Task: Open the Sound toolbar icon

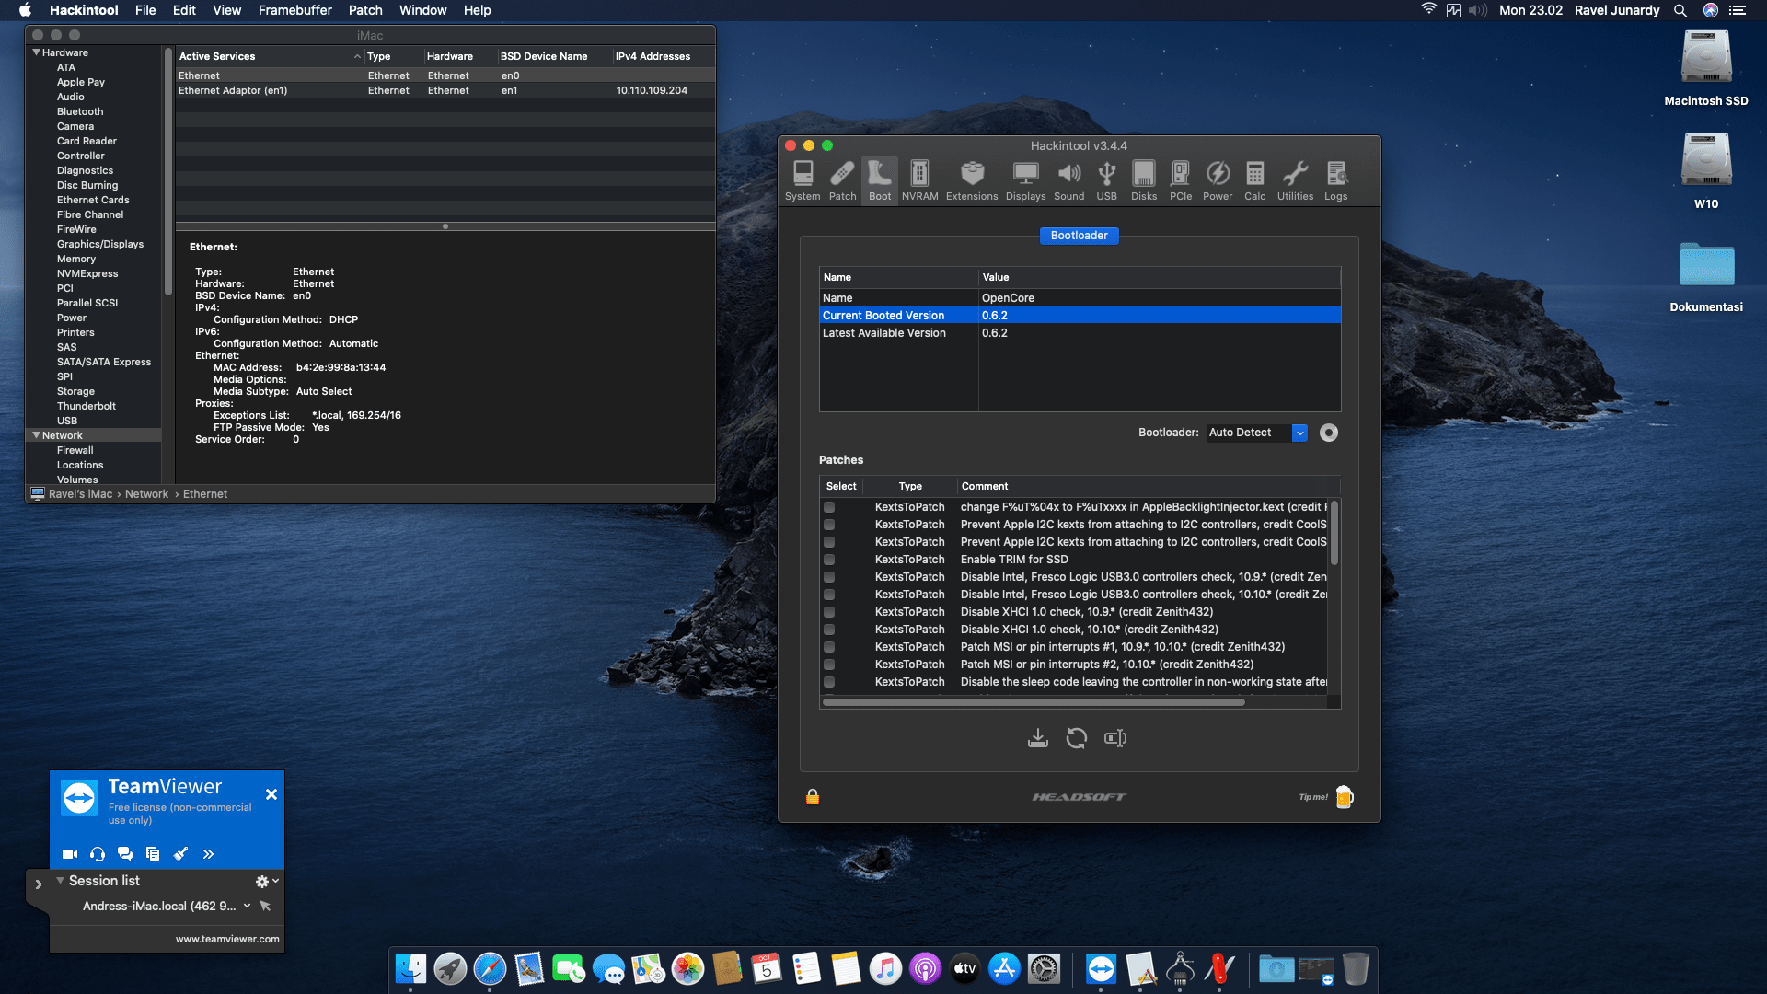Action: click(x=1068, y=180)
